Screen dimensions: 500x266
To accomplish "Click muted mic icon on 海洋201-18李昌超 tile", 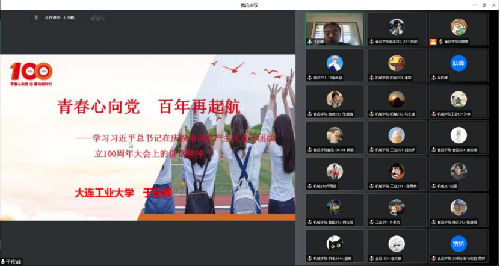I will tap(309, 78).
